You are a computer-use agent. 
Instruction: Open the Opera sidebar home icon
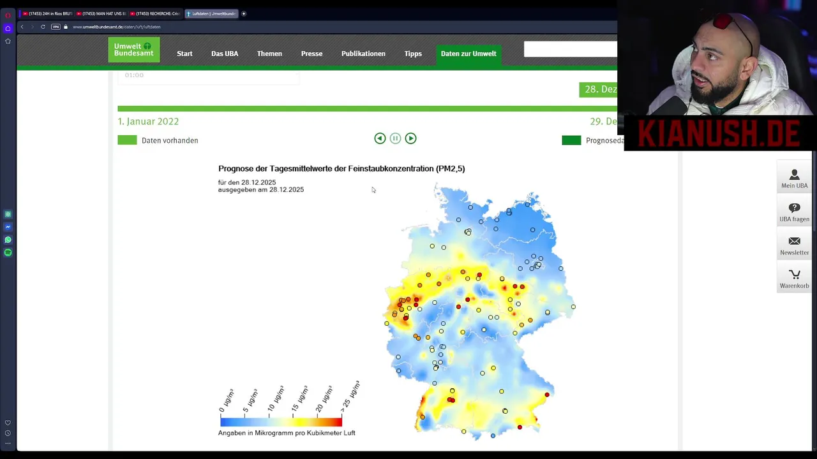click(8, 28)
